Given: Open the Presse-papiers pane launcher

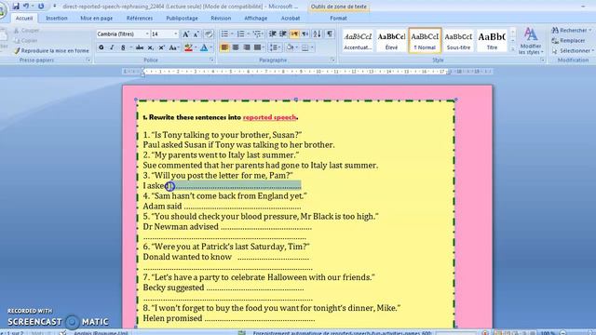Looking at the screenshot, I should 88,60.
